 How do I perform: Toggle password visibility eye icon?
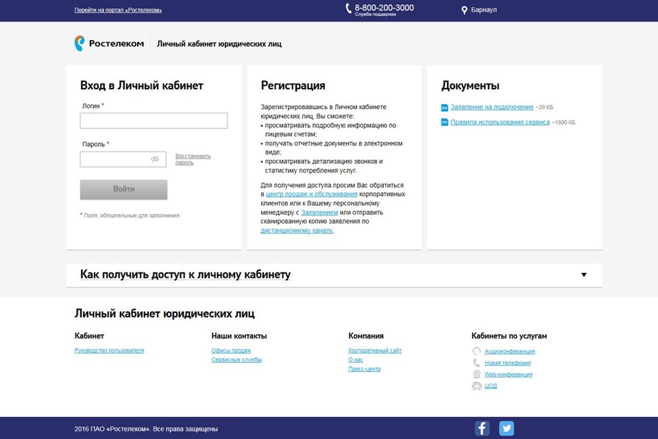click(155, 159)
